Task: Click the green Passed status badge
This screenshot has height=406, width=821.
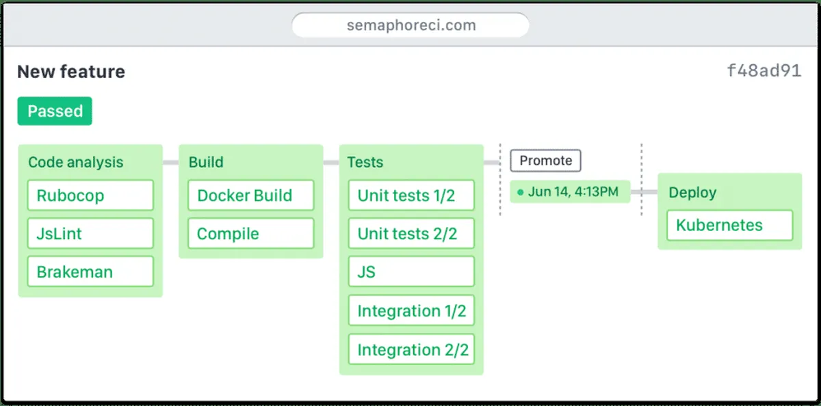Action: (55, 111)
